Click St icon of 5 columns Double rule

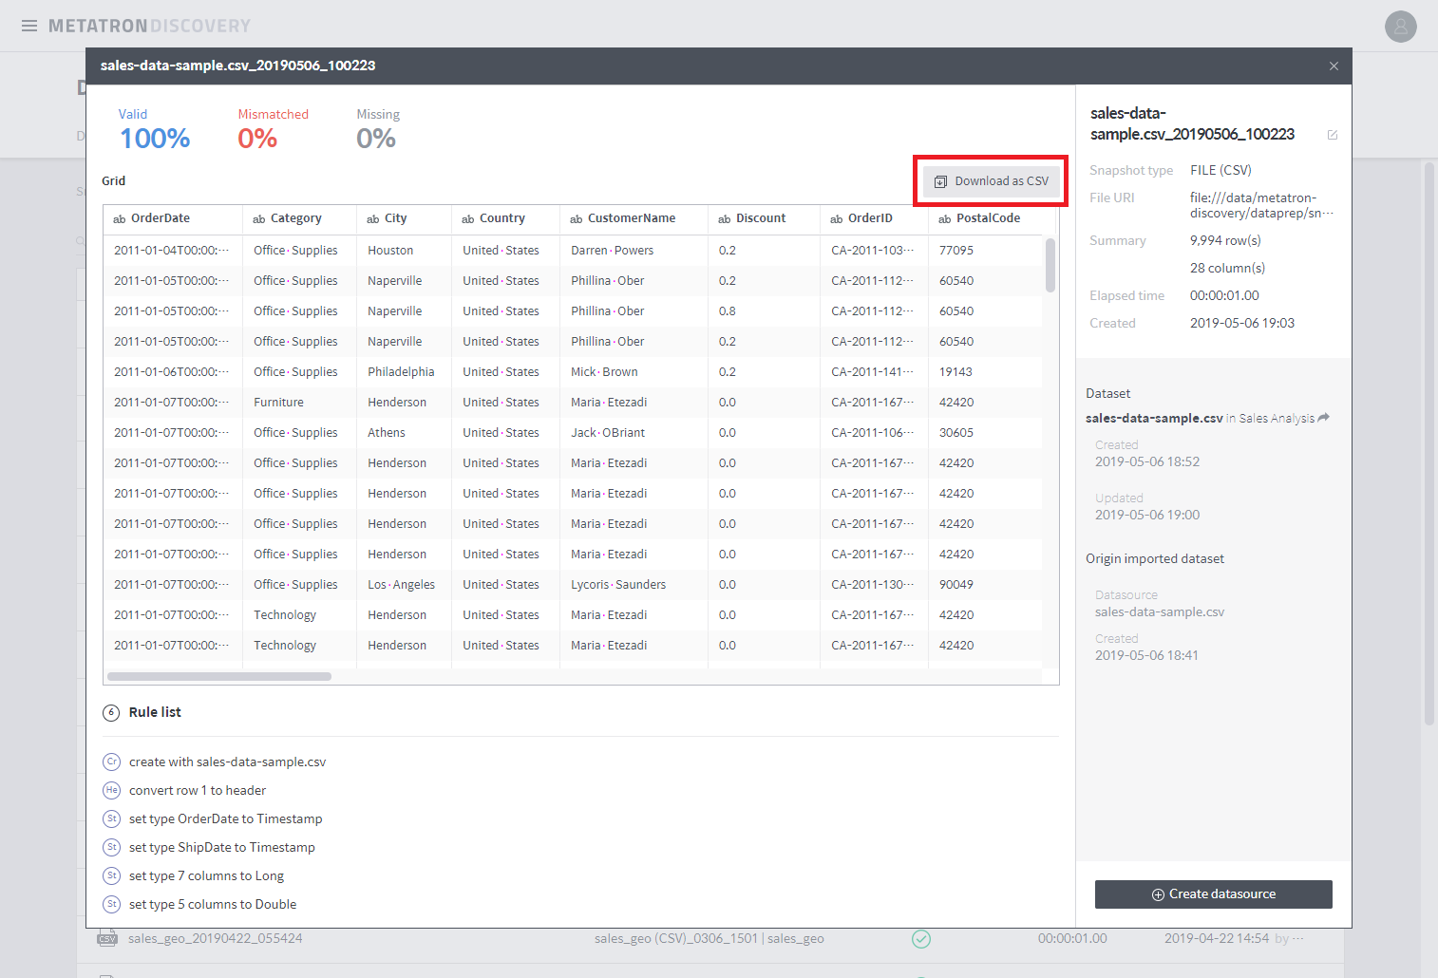coord(112,904)
